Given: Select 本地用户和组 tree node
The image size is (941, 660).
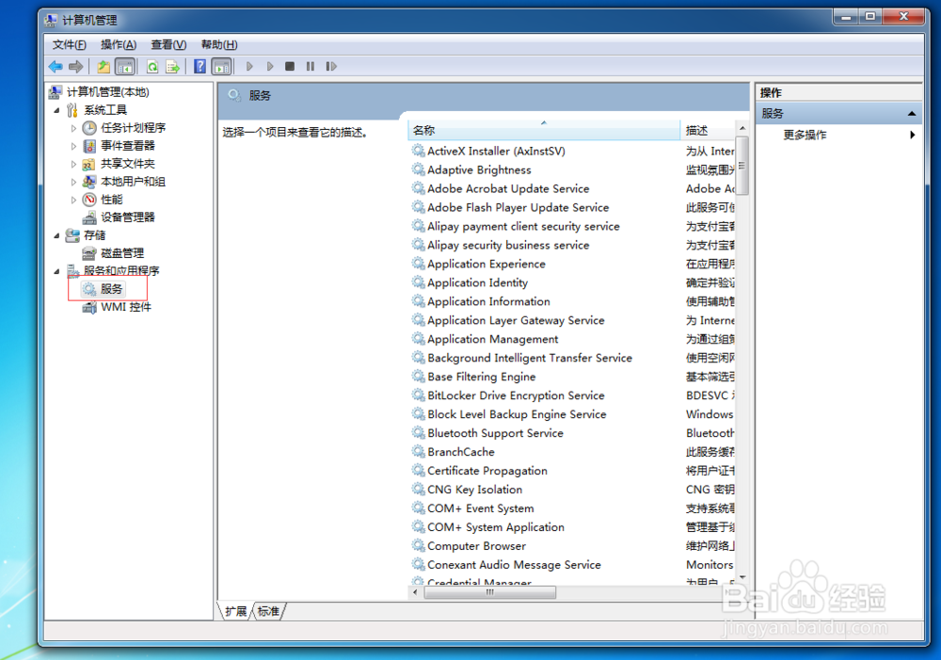Looking at the screenshot, I should click(x=134, y=182).
